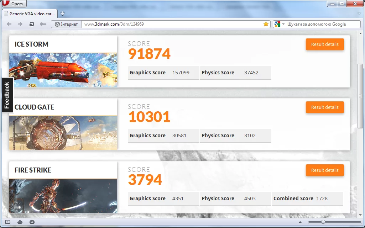Image resolution: width=365 pixels, height=228 pixels.
Task: Toggle the panels button in status bar
Action: click(x=8, y=222)
